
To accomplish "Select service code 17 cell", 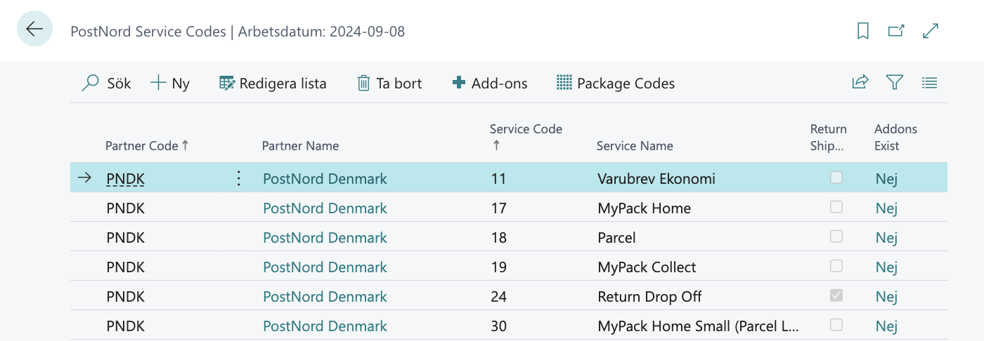I will (498, 208).
